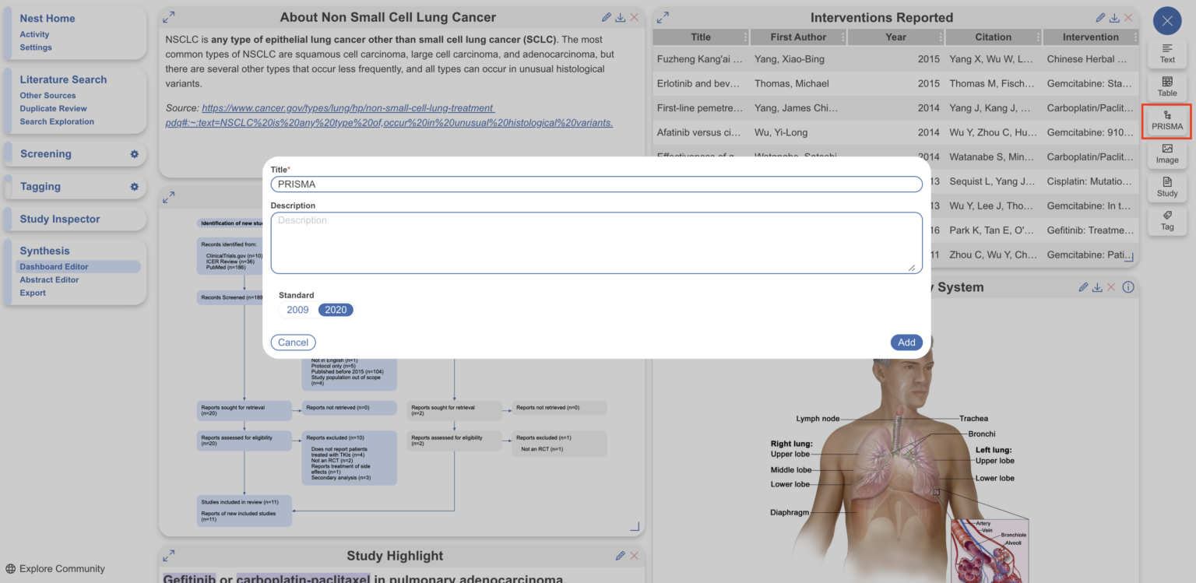Image resolution: width=1196 pixels, height=583 pixels.
Task: Edit the About Non Small Cell Lung Cancer card
Action: tap(607, 17)
